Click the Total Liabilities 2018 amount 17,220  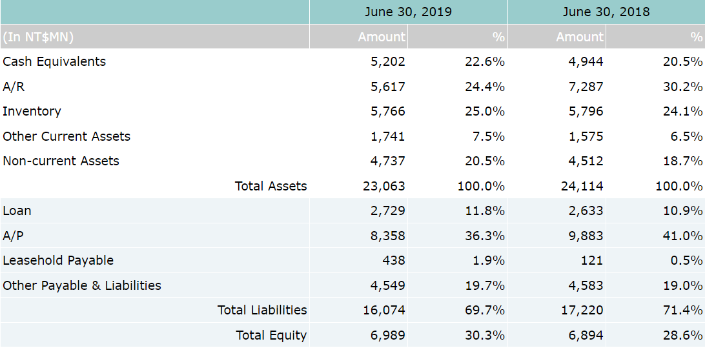coord(582,310)
